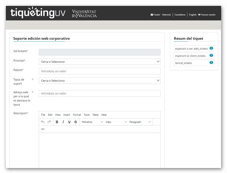The image size is (227, 173).
Task: Switch language to Valencià
Action: (166, 15)
